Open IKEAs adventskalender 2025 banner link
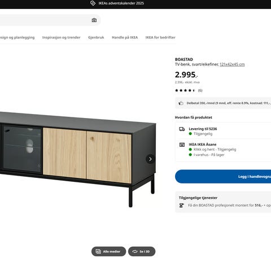Viewport: 271px width, 271px height. pos(121,3)
